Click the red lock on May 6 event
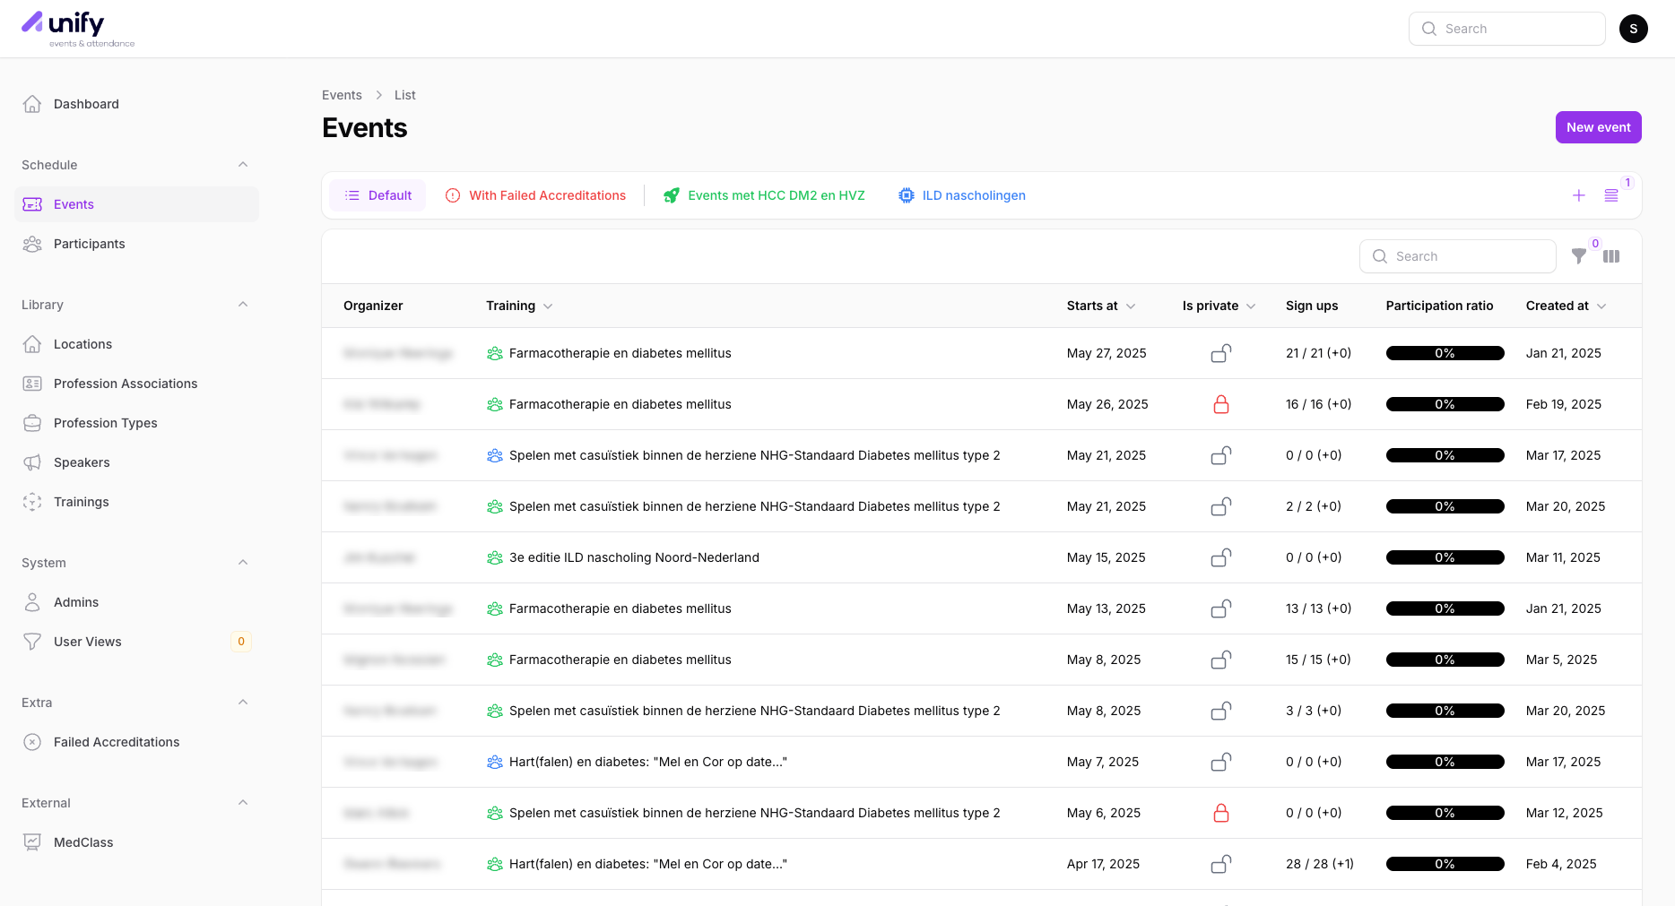Screen dimensions: 1675x906 [1220, 813]
